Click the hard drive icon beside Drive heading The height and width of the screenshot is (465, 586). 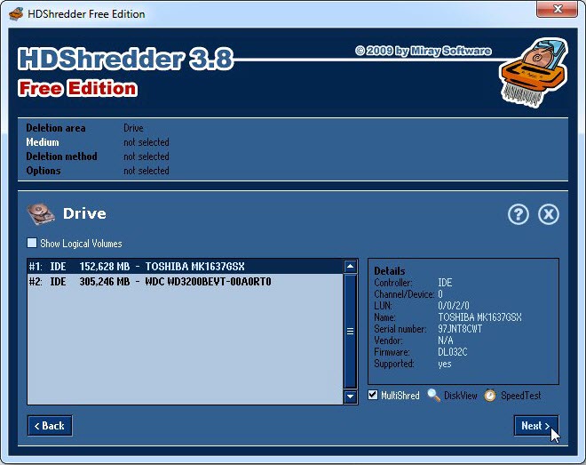40,213
